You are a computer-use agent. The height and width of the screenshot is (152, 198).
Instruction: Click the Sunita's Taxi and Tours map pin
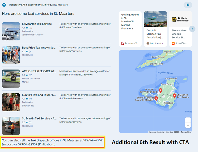156,99
